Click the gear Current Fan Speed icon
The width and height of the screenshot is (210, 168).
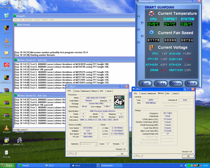point(151,33)
